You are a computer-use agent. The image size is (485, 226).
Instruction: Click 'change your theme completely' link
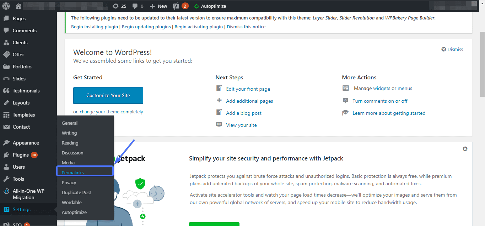[111, 112]
